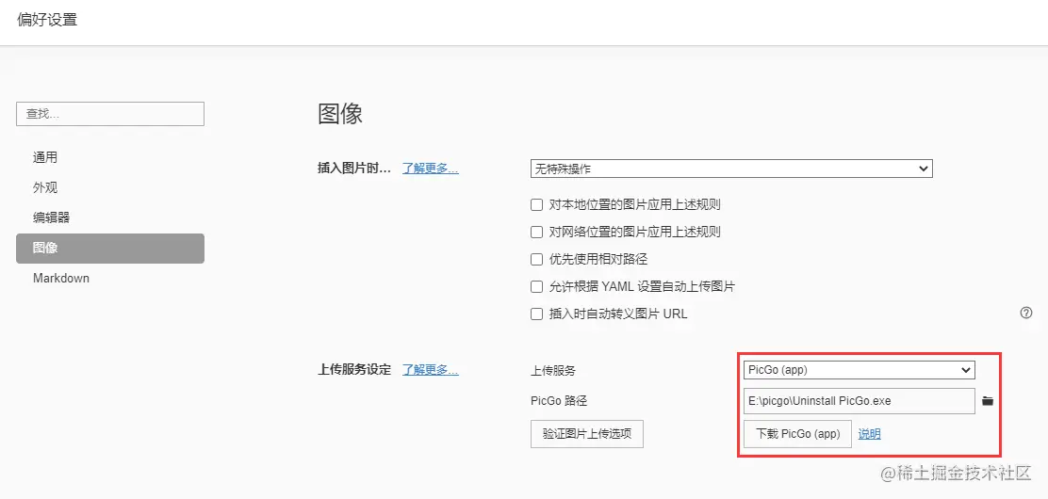Open the insert image action dropdown
This screenshot has width=1048, height=499.
[731, 169]
